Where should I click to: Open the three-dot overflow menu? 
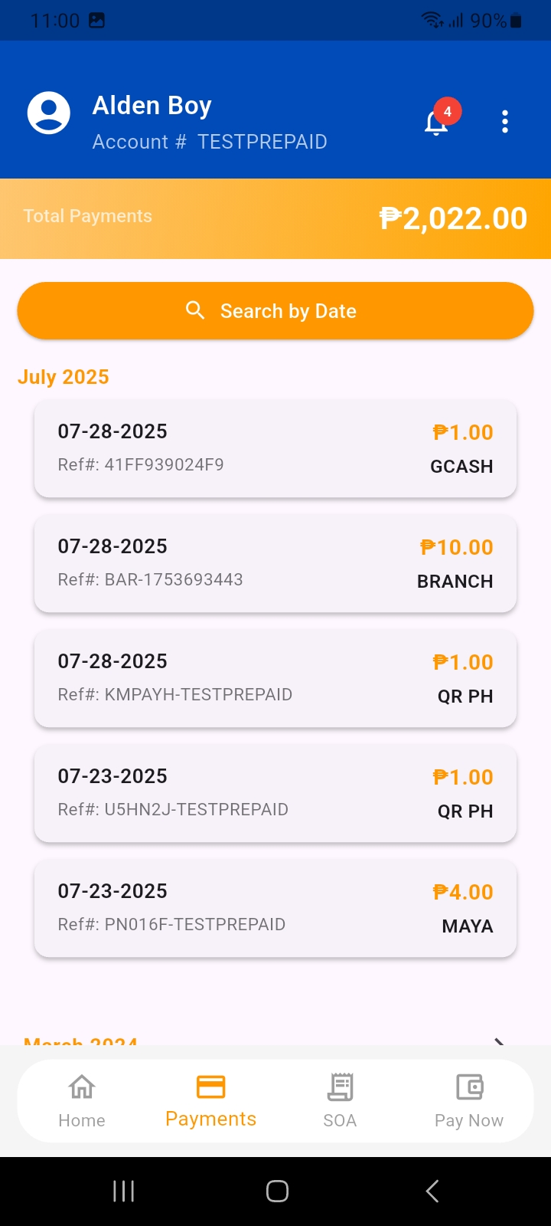[505, 122]
